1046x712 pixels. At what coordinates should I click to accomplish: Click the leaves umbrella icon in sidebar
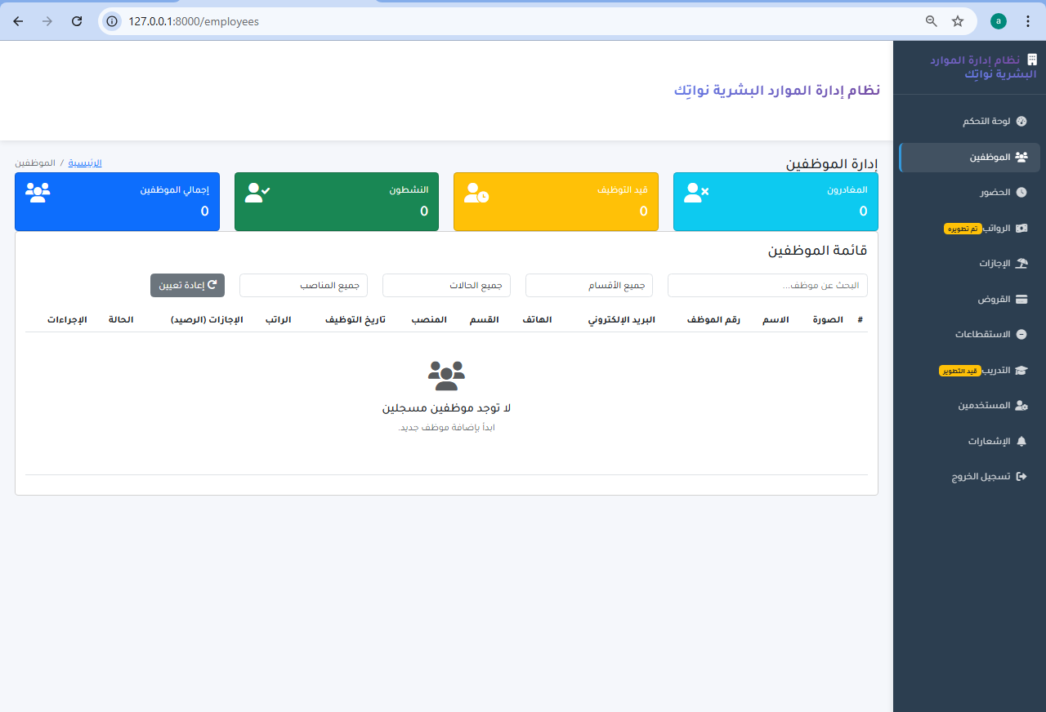[x=1021, y=264]
